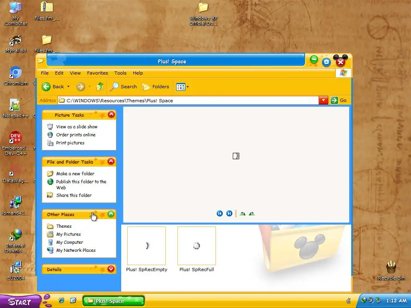The image size is (411, 308).
Task: Click the preview image in filmstrip pane
Action: [236, 156]
